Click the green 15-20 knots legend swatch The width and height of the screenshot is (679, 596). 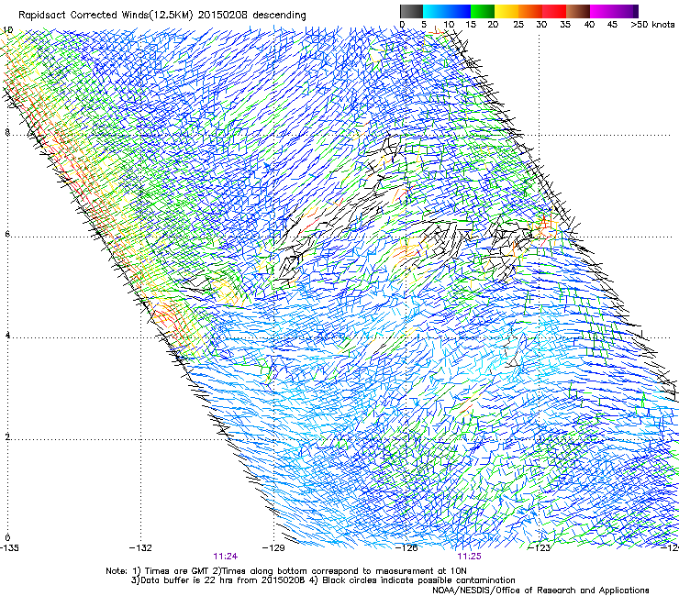tap(483, 11)
